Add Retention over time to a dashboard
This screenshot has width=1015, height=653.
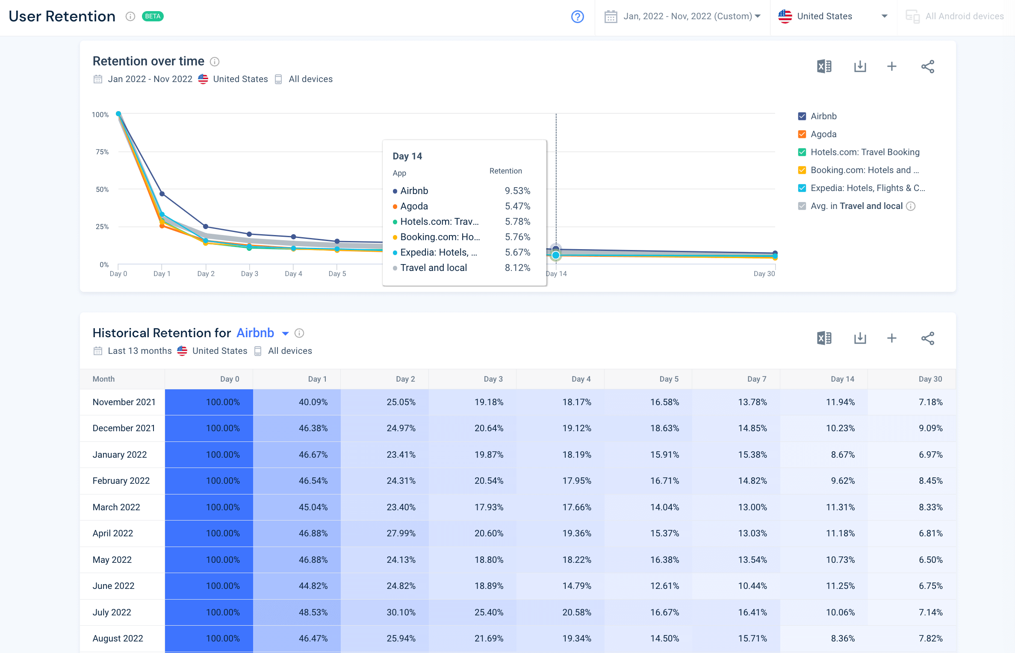[892, 66]
